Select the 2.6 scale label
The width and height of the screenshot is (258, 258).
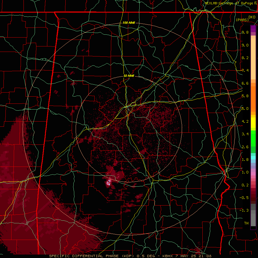tap(245, 147)
